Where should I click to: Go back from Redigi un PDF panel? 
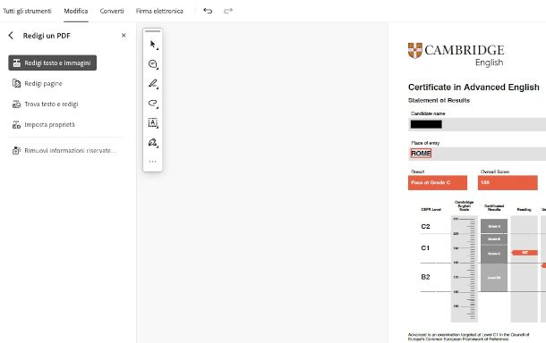[x=11, y=36]
